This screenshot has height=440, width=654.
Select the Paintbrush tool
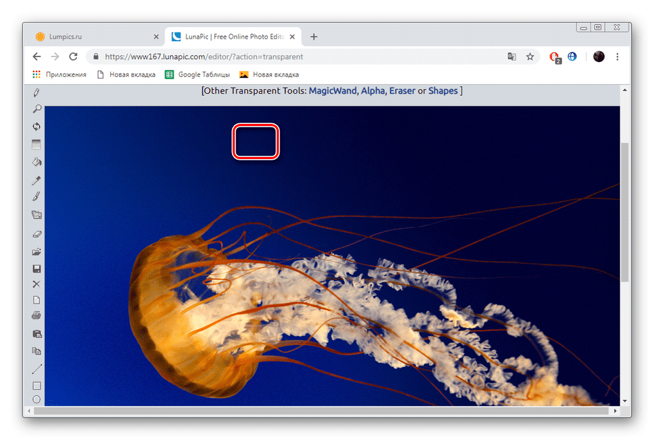click(x=36, y=198)
